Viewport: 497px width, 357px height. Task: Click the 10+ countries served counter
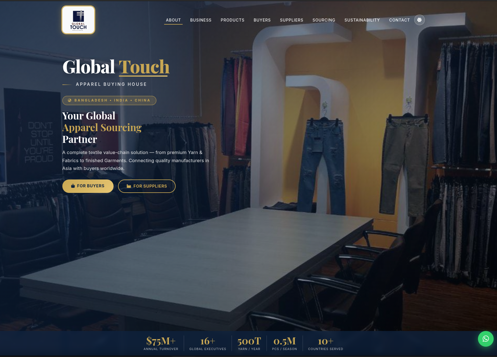(325, 343)
